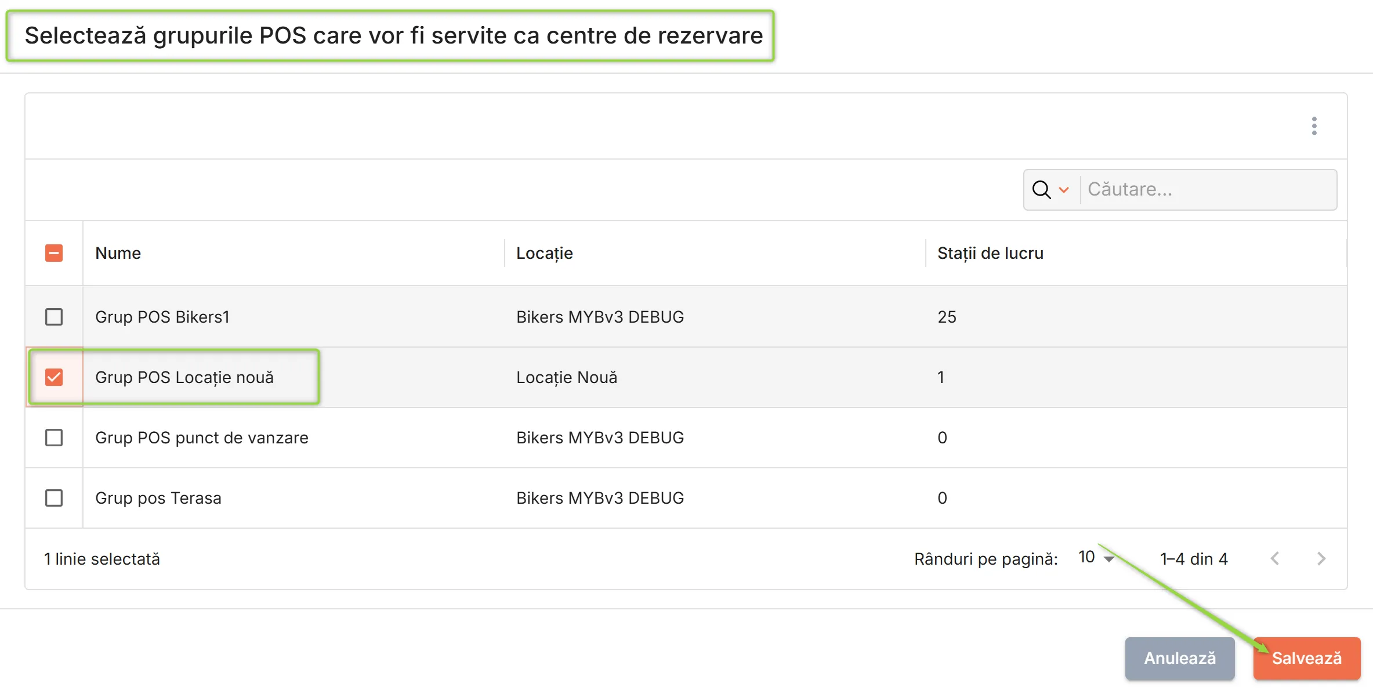Image resolution: width=1373 pixels, height=697 pixels.
Task: Click the Grup POS Bikers1 name cell
Action: (x=162, y=317)
